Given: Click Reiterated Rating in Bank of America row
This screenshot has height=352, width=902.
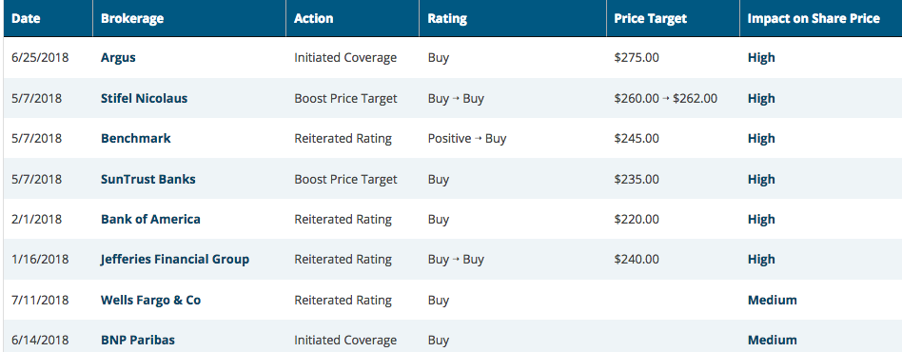Looking at the screenshot, I should 343,219.
